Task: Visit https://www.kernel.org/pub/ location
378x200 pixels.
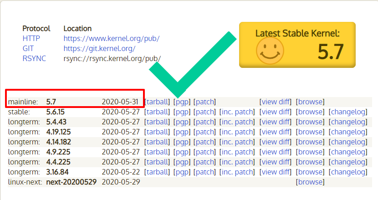Action: click(x=112, y=38)
